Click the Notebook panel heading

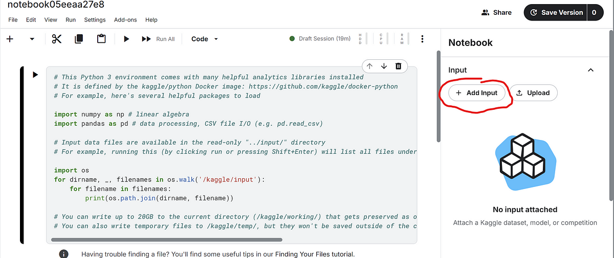(470, 43)
